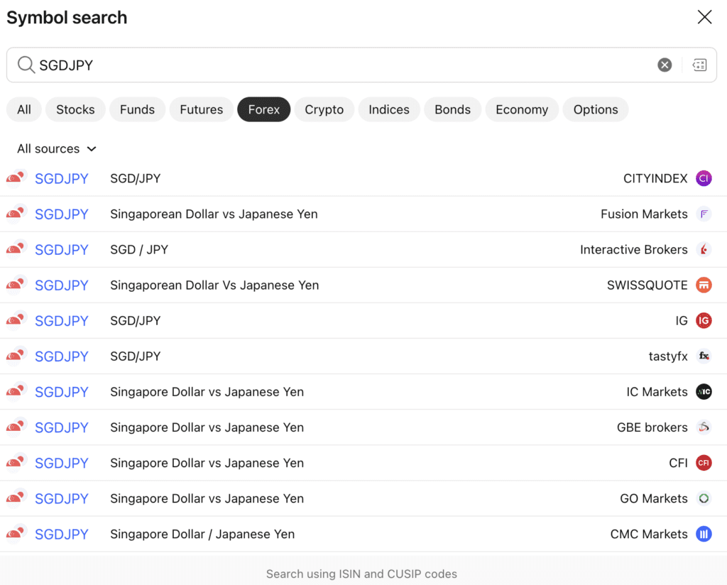Open the SGDJPY symbol link from CITYINDEX

tap(62, 178)
